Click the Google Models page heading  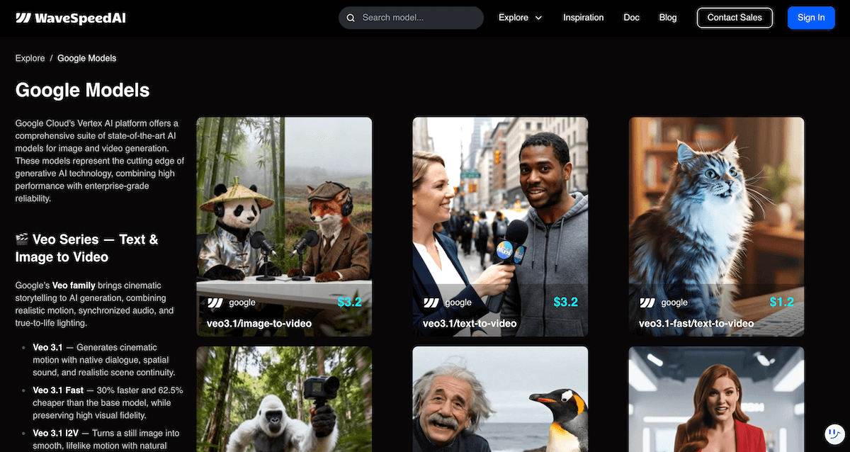coord(82,90)
